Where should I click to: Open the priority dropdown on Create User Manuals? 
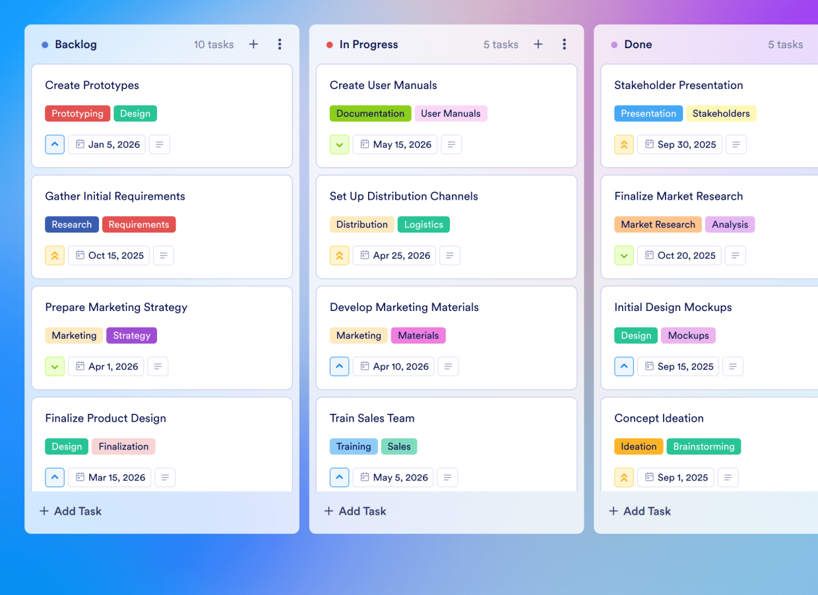point(339,144)
